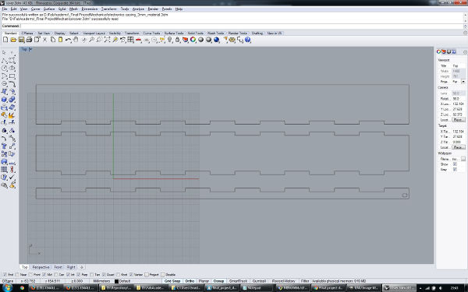Open the Projection dropdown in Viewport panel
Screen dimensions: 468x292
(463, 82)
